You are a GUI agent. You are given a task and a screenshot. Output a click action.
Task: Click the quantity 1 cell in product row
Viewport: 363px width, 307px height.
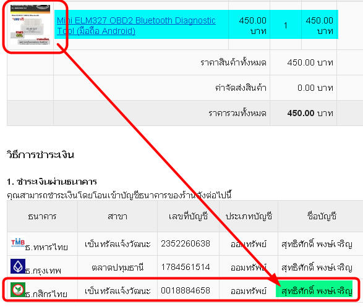(x=286, y=25)
